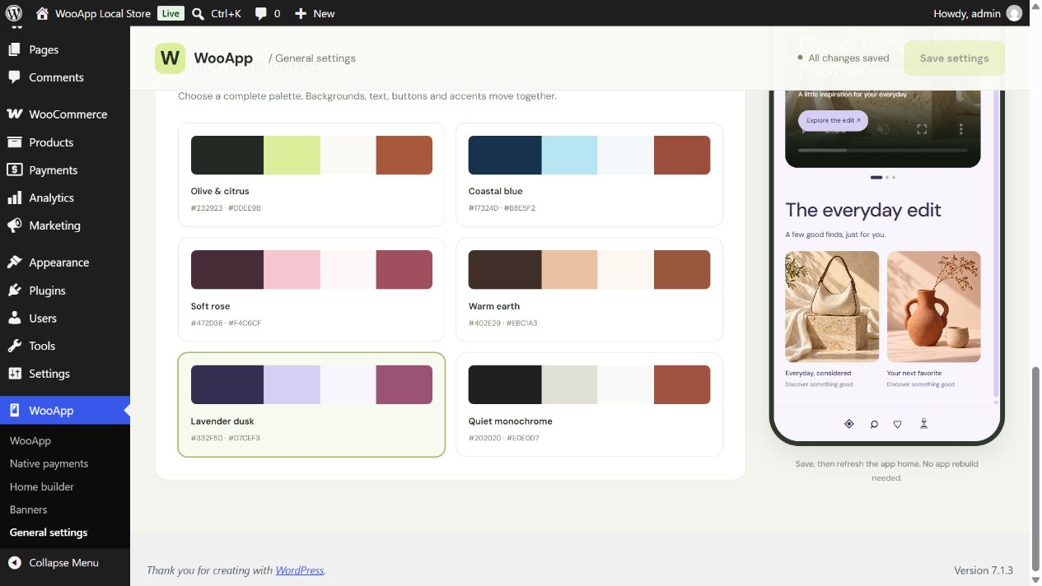Viewport: 1042px width, 586px height.
Task: Click the Comments sidebar icon
Action: [x=14, y=77]
